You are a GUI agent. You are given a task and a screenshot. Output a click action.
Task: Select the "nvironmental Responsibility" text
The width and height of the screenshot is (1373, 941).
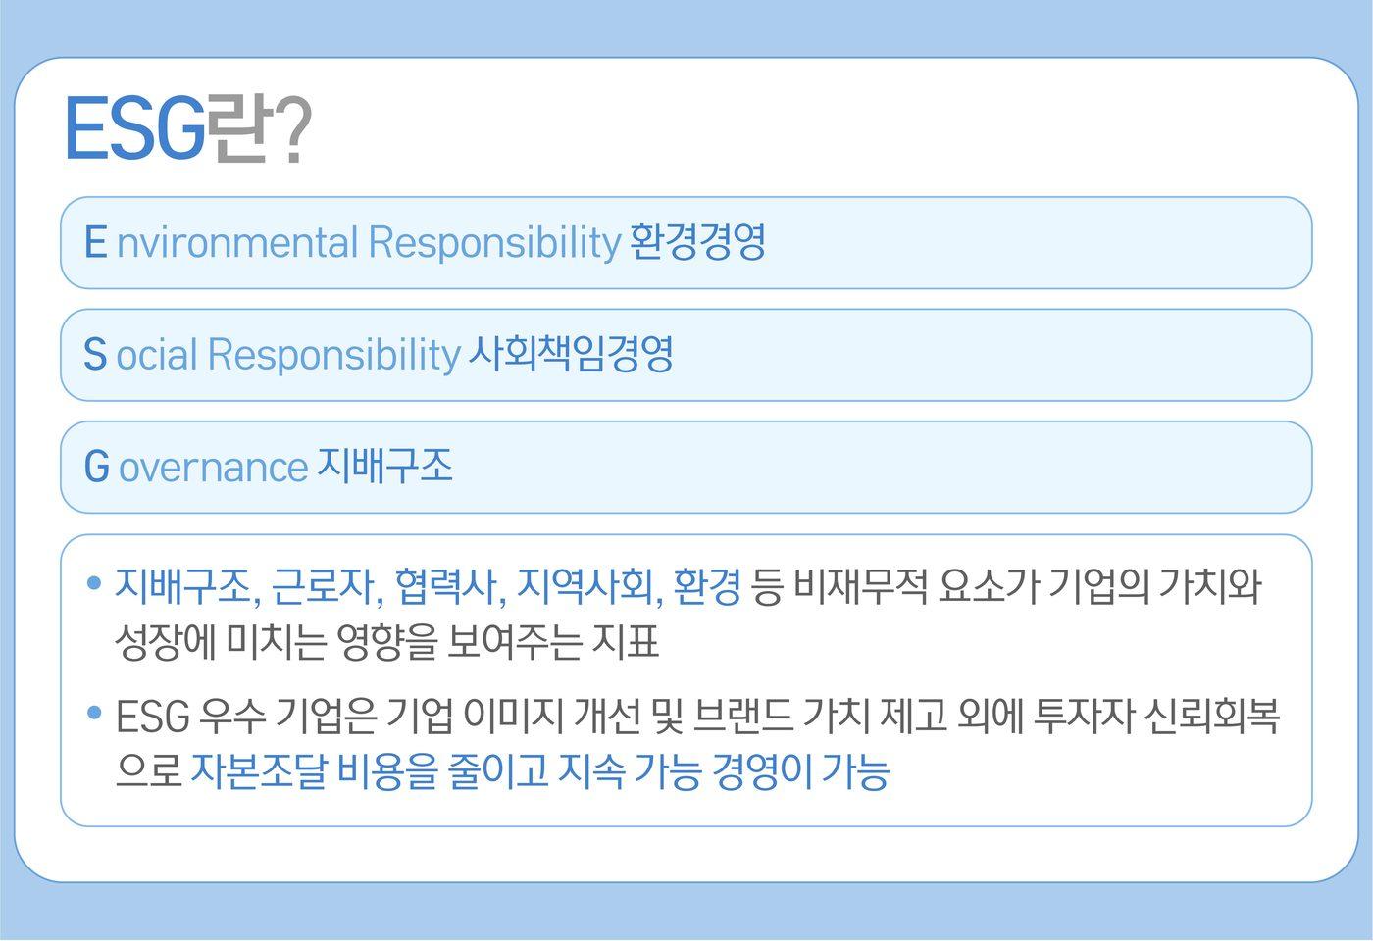point(368,243)
